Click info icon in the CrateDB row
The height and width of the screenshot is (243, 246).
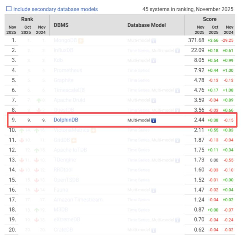pyautogui.click(x=154, y=230)
